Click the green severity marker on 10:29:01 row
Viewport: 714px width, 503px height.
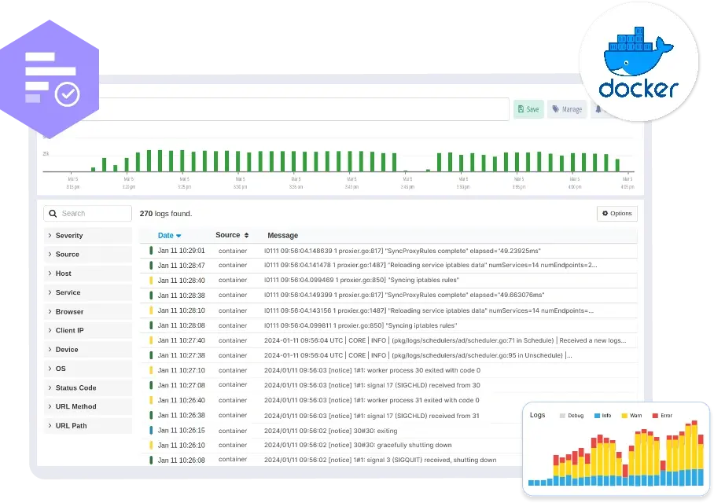[151, 251]
